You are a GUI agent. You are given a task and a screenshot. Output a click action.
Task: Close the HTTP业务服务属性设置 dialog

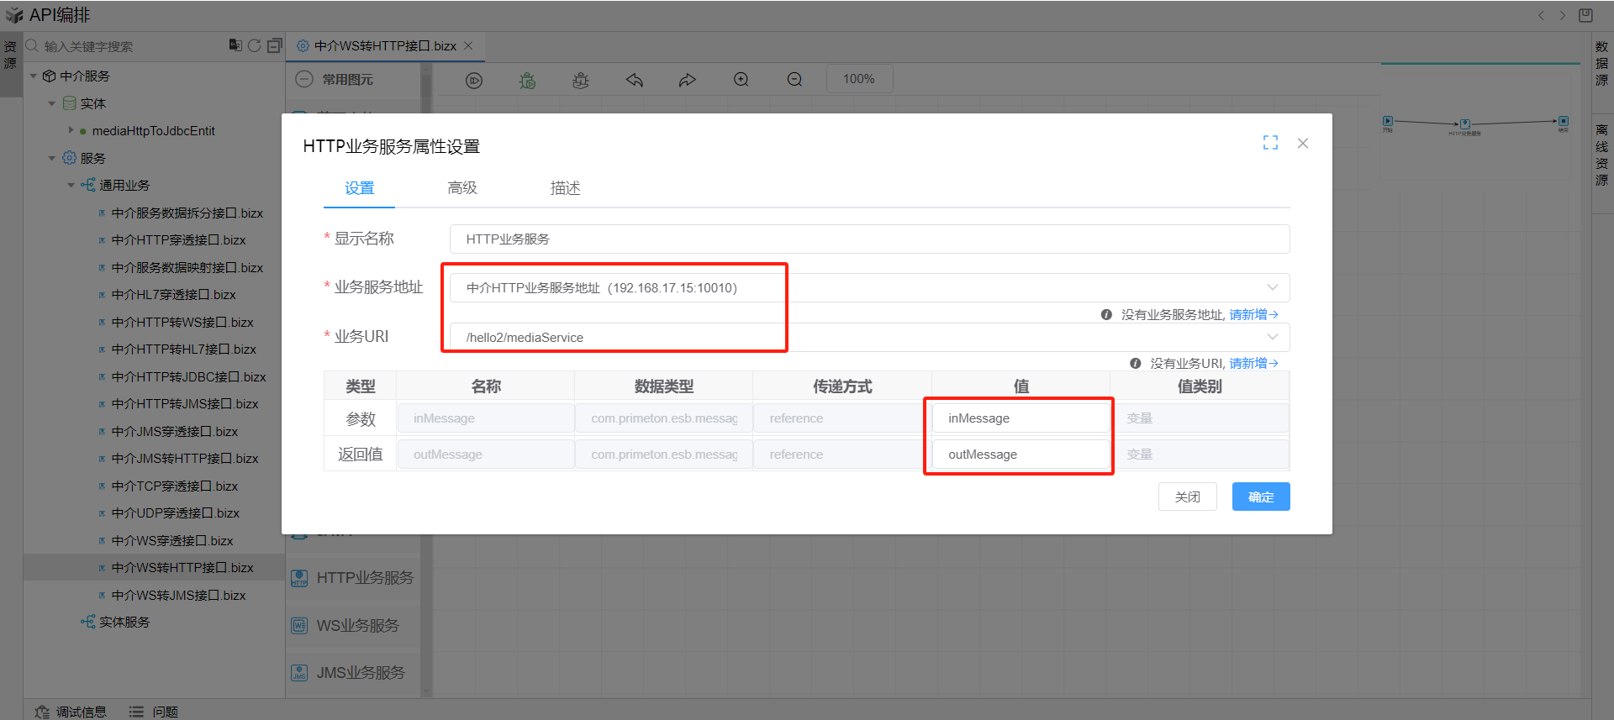click(1303, 144)
